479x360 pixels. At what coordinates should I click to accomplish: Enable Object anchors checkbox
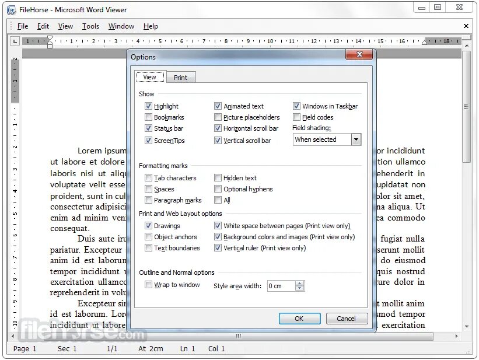coord(148,236)
